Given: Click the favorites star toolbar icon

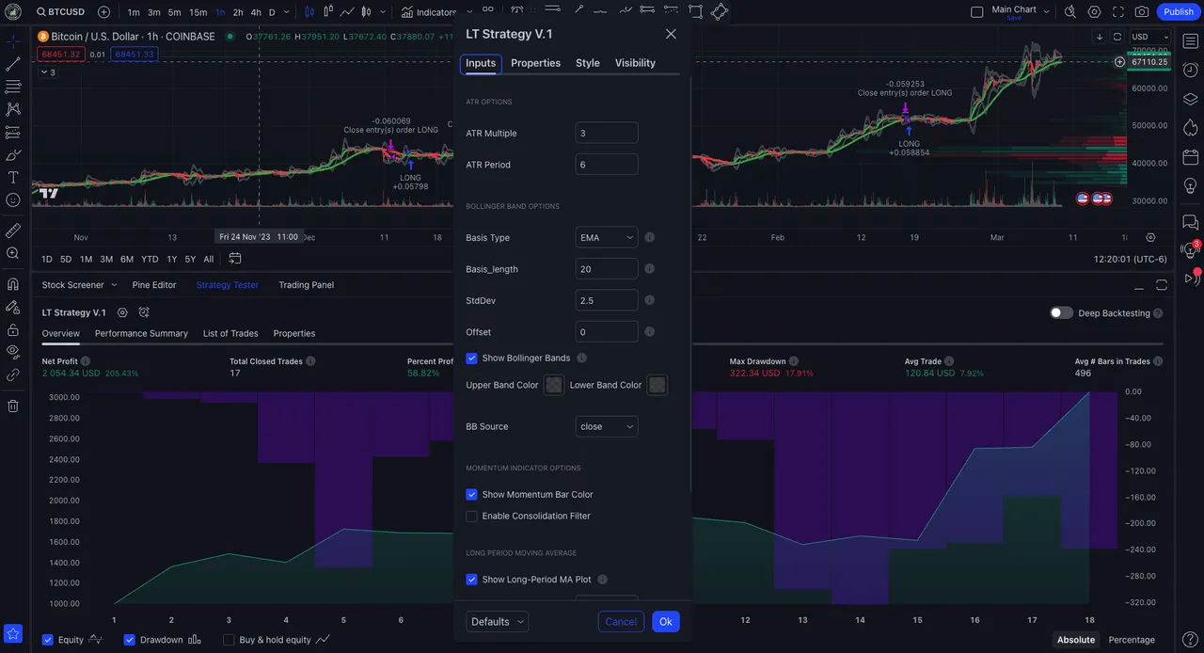Looking at the screenshot, I should tap(13, 634).
